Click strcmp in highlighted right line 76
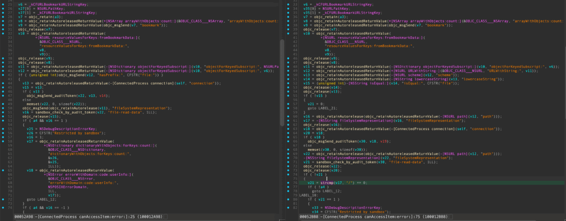The width and height of the screenshot is (566, 221). (x=326, y=183)
